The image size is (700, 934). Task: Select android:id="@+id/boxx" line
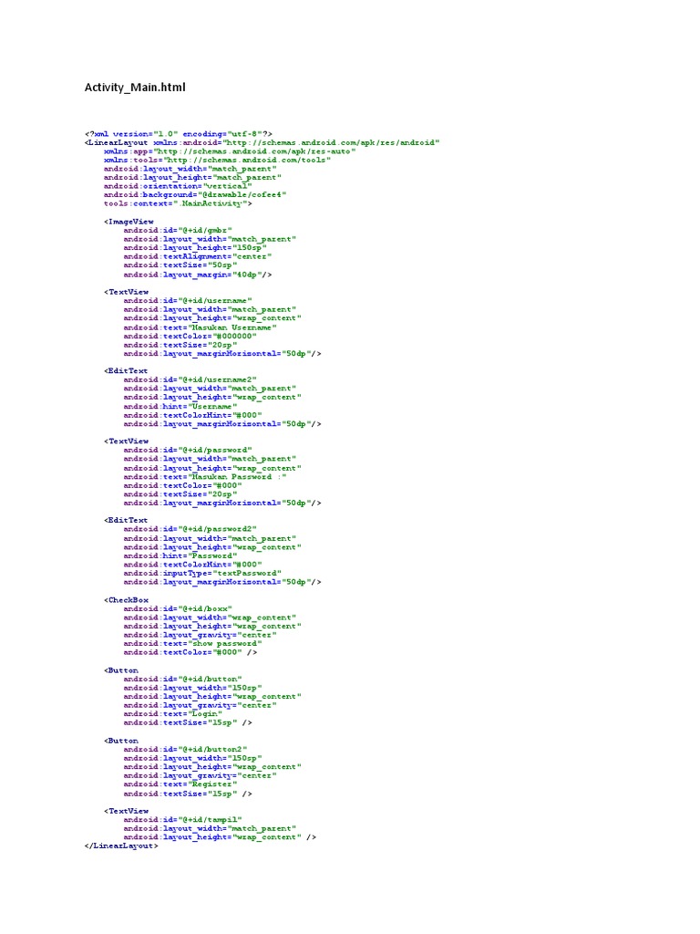178,608
